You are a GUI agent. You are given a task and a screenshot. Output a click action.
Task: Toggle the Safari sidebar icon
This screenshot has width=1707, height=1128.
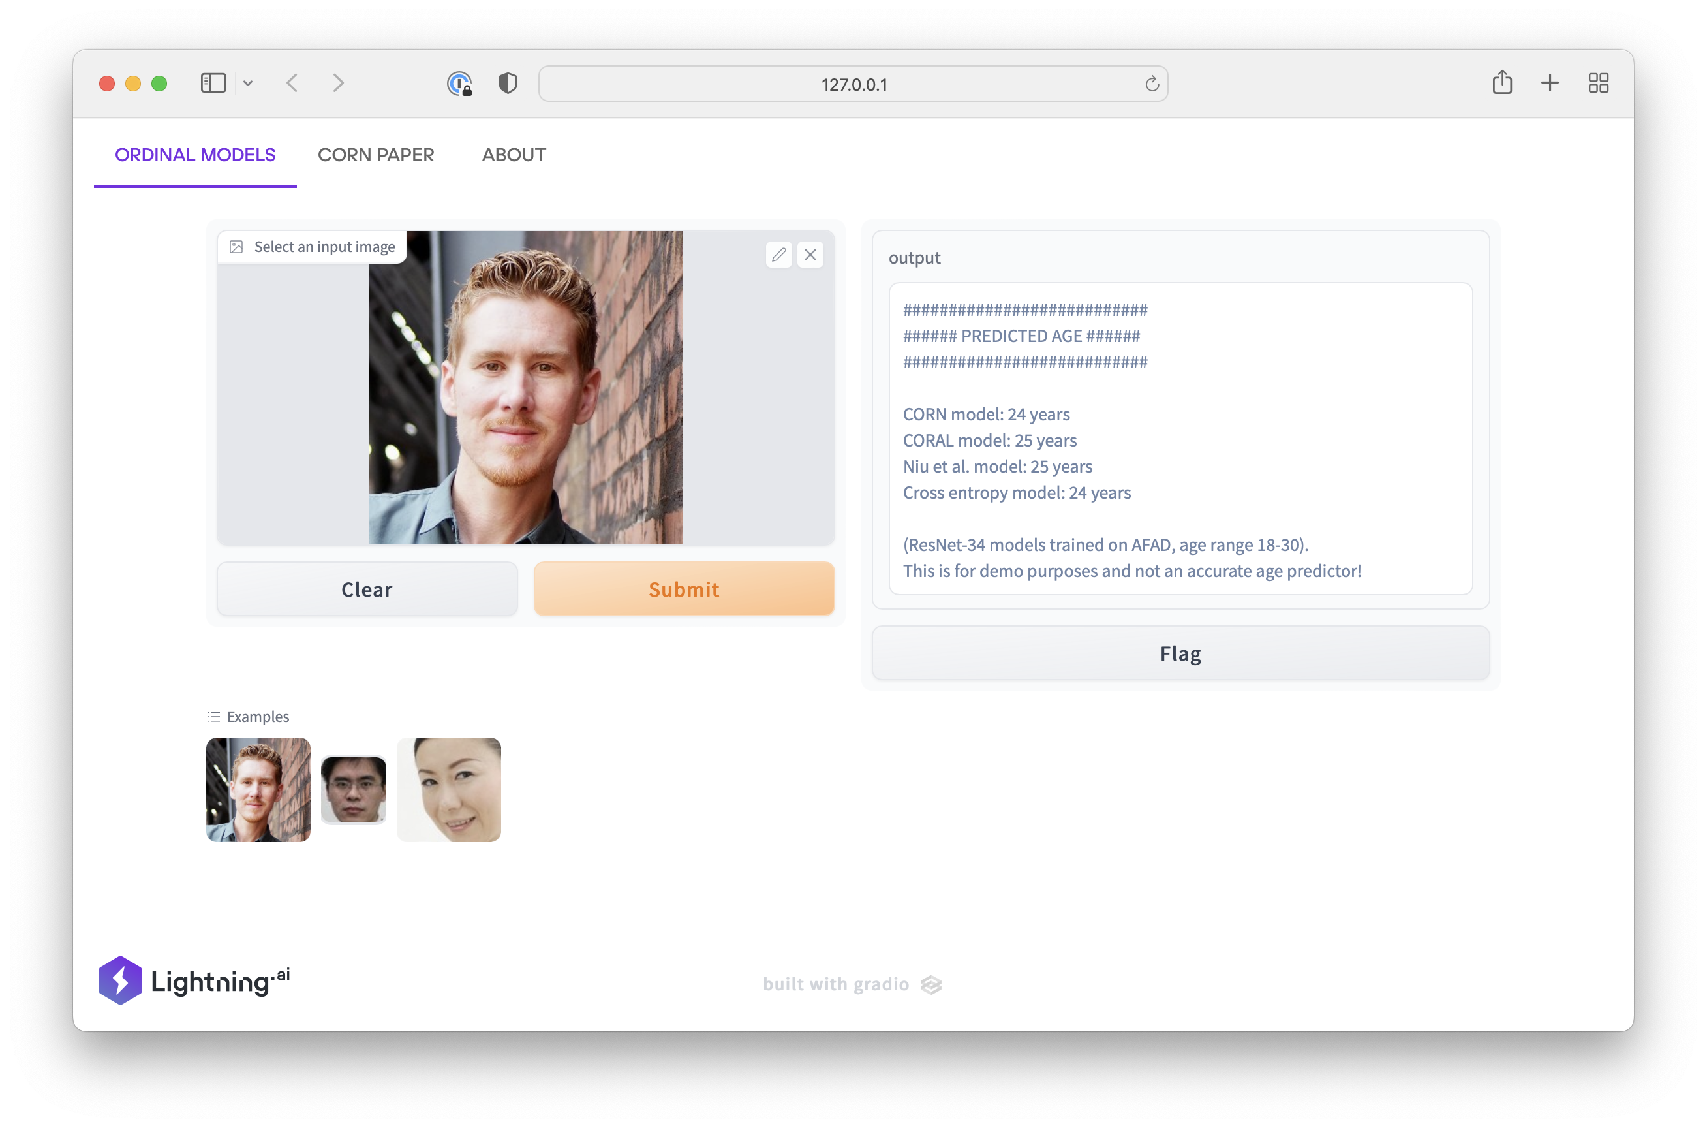click(x=213, y=84)
